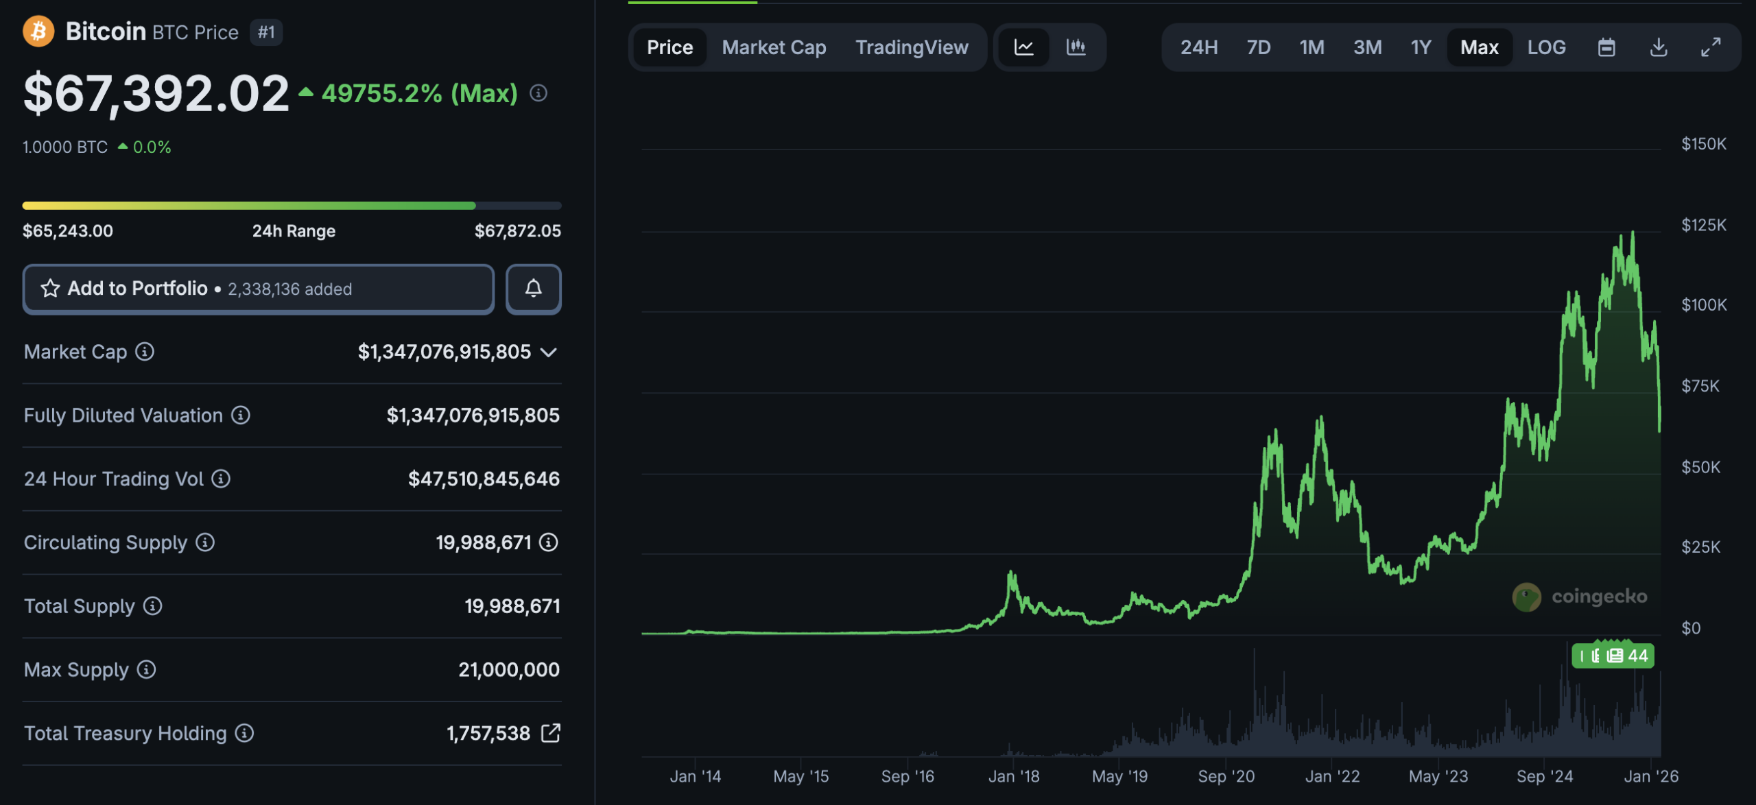Click the $50K y-axis label
Image resolution: width=1756 pixels, height=805 pixels.
coord(1701,468)
